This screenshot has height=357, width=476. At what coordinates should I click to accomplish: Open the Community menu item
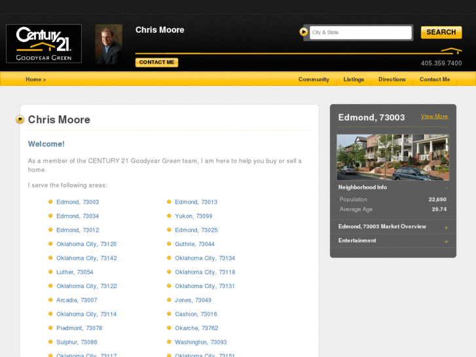coord(314,79)
